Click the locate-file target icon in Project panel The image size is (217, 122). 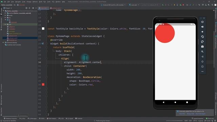pos(26,8)
